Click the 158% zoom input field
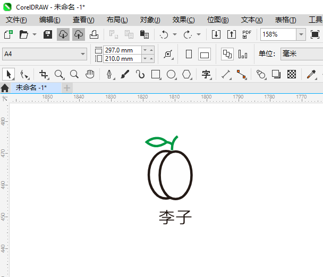The height and width of the screenshot is (277, 323). (278, 34)
